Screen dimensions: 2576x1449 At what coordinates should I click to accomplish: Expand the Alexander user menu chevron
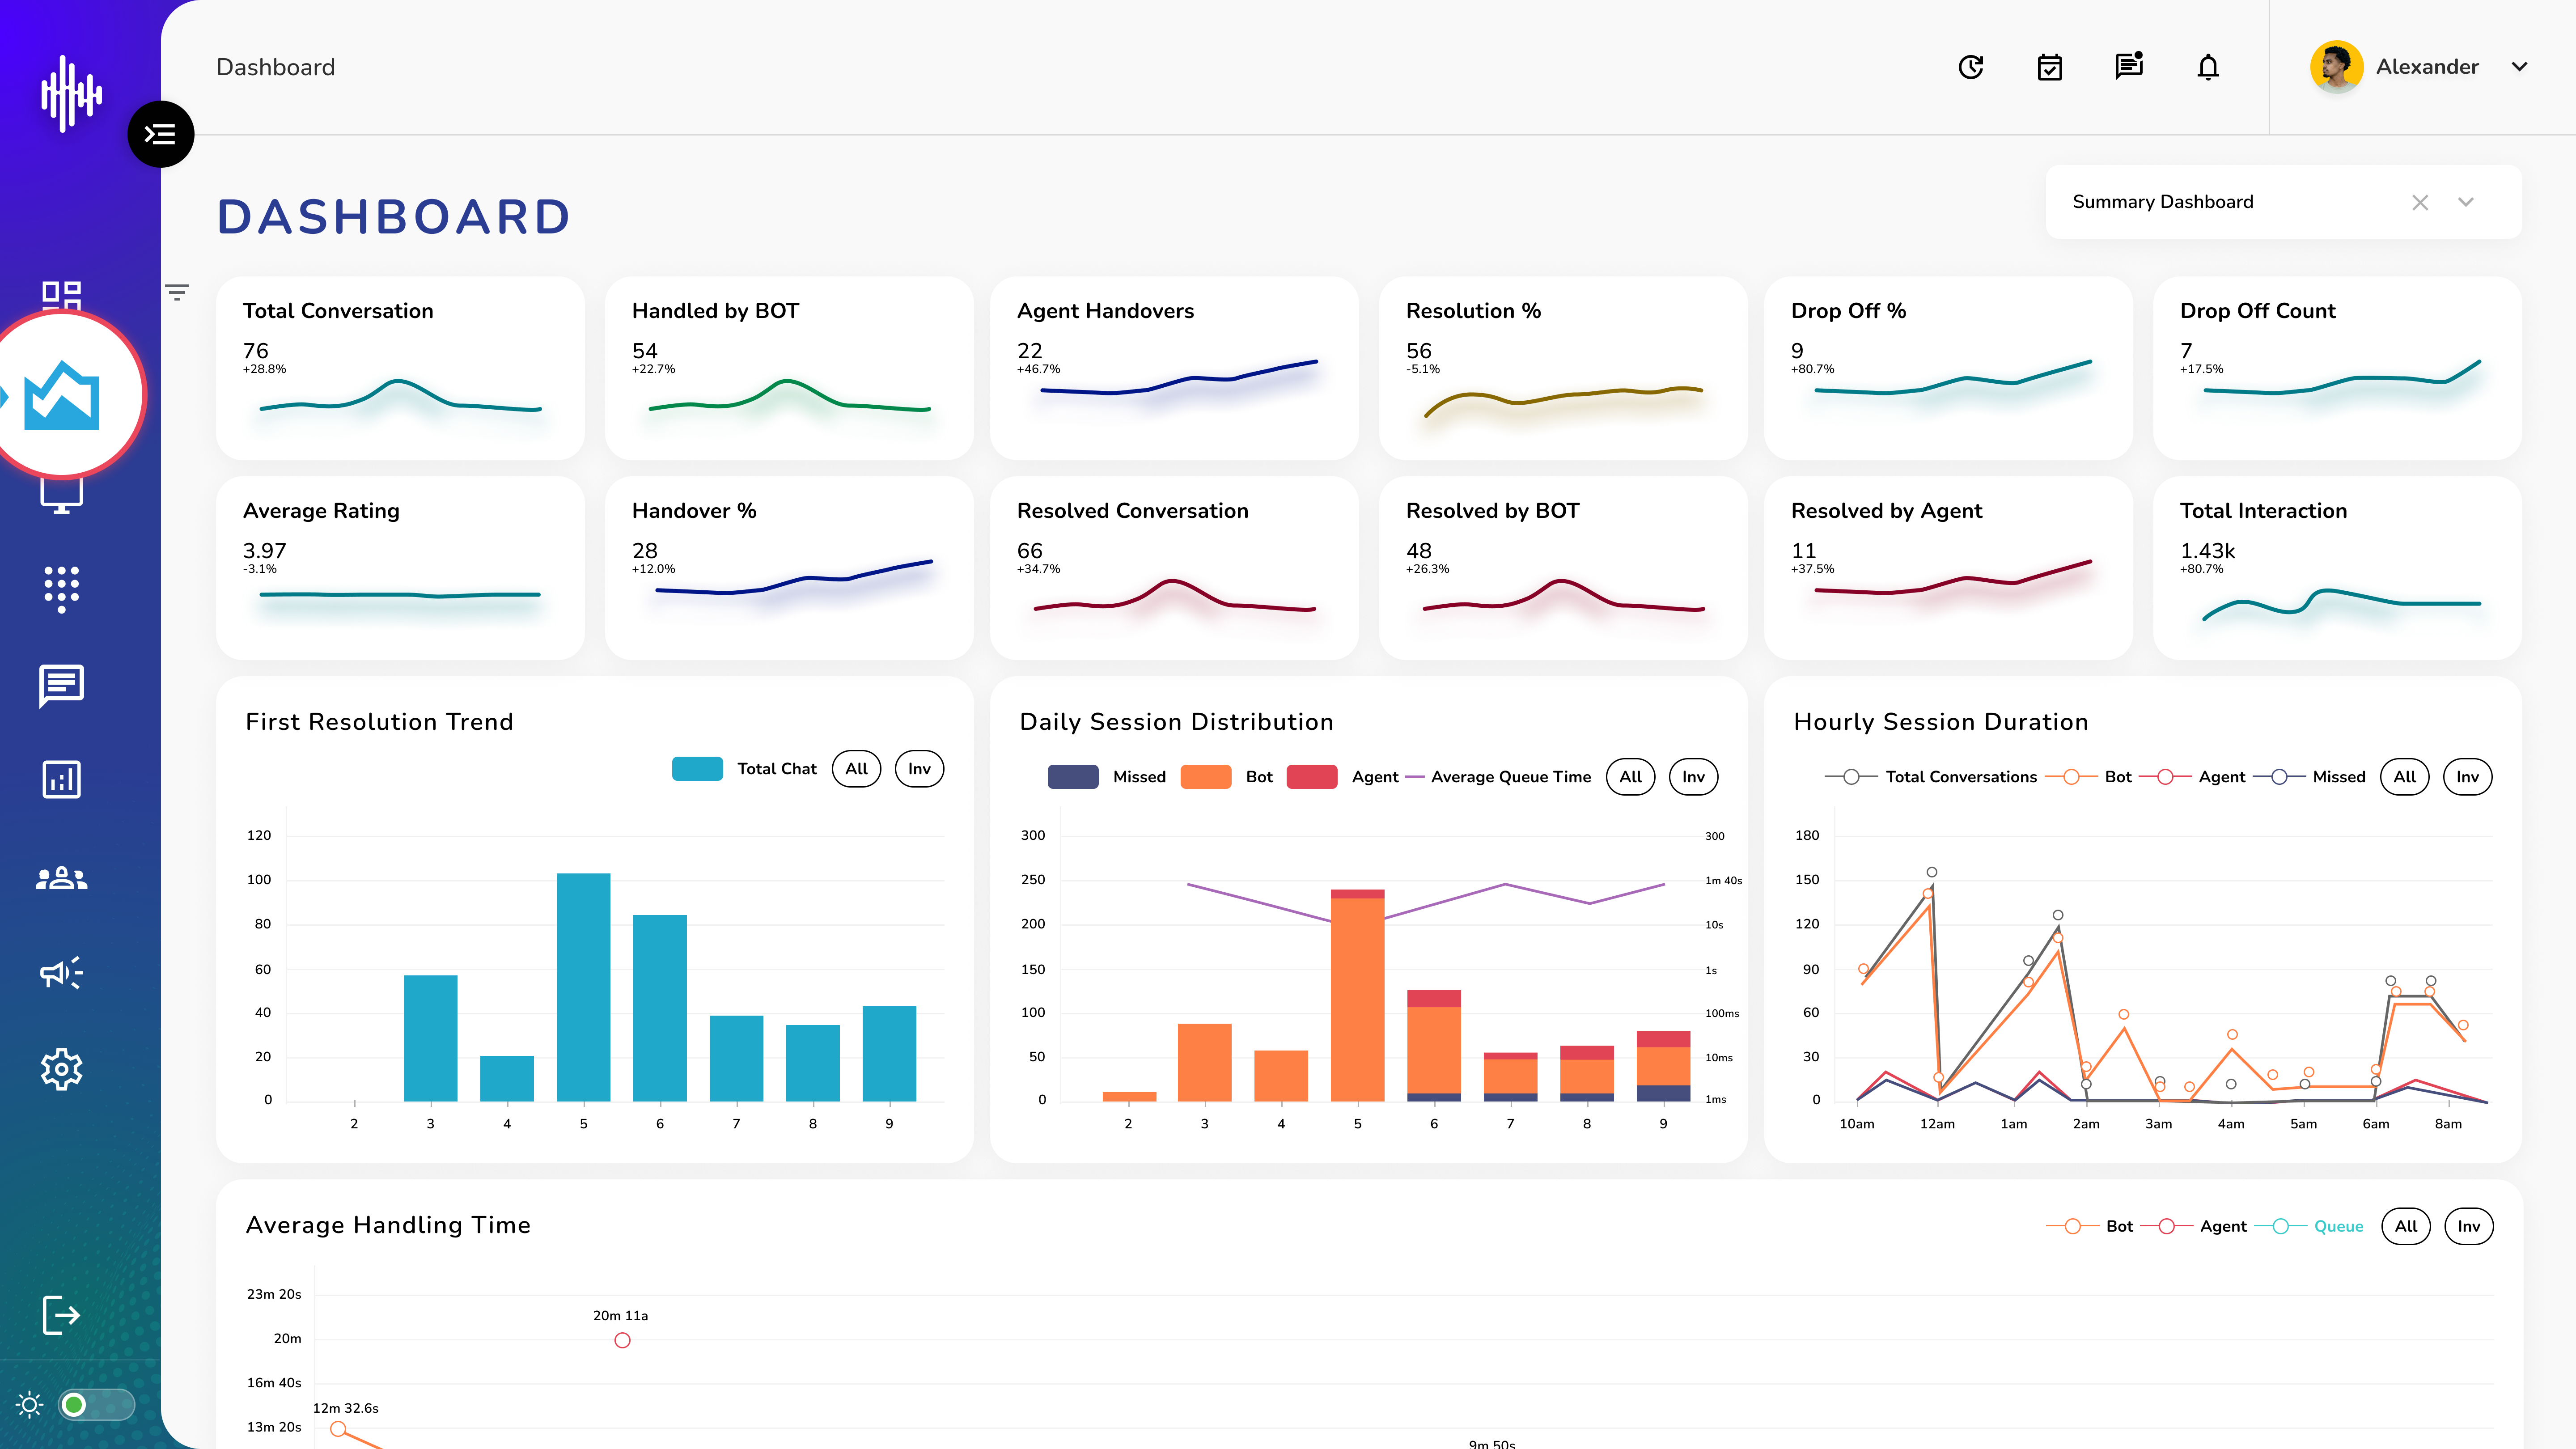[2519, 67]
